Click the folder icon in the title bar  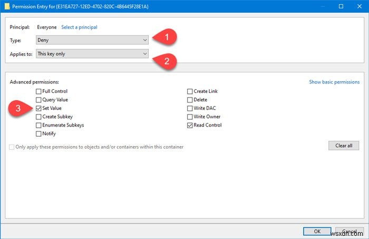[8, 7]
